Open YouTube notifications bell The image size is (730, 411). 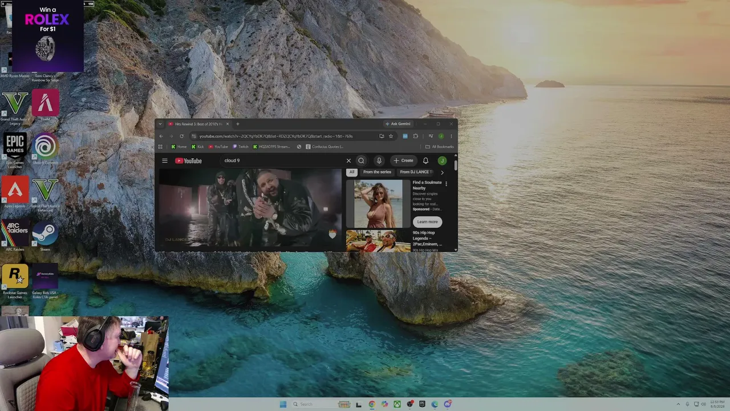[x=425, y=161]
